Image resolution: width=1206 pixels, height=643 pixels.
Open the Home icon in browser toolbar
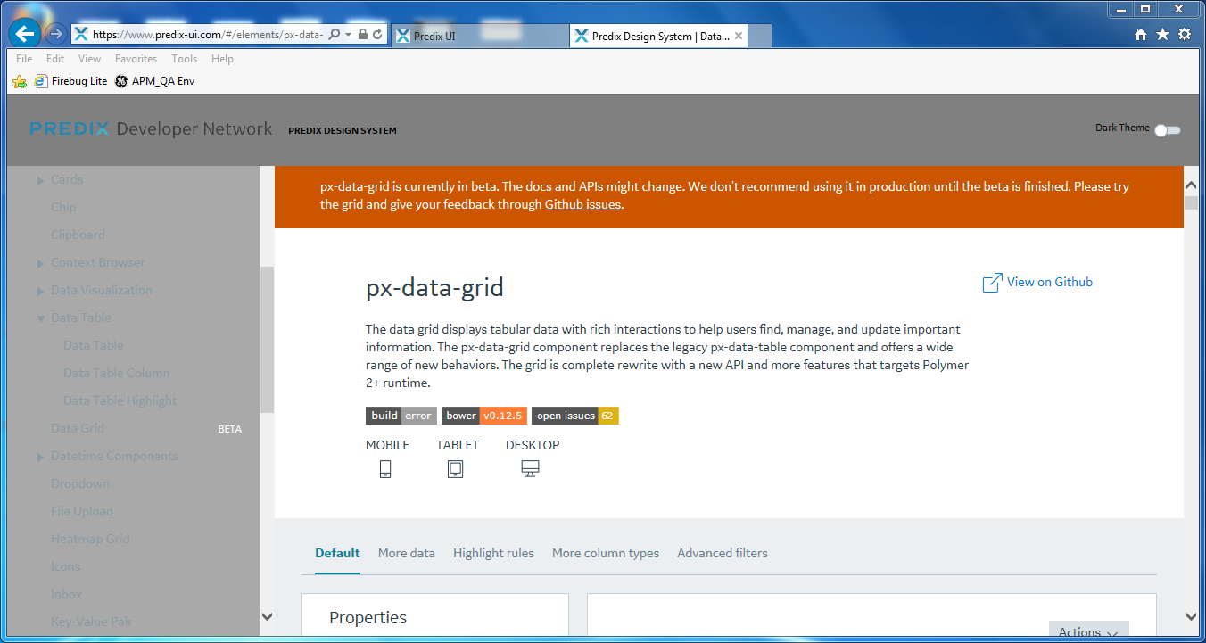1141,35
